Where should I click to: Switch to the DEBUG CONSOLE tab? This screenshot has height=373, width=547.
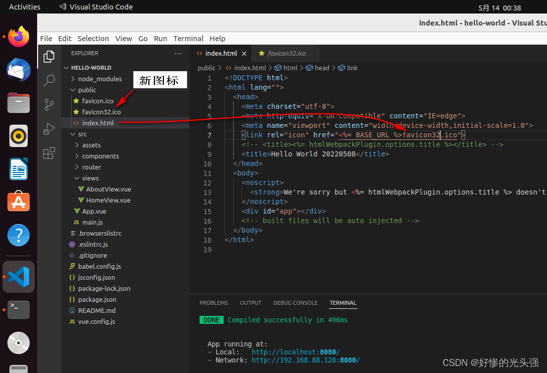click(295, 303)
